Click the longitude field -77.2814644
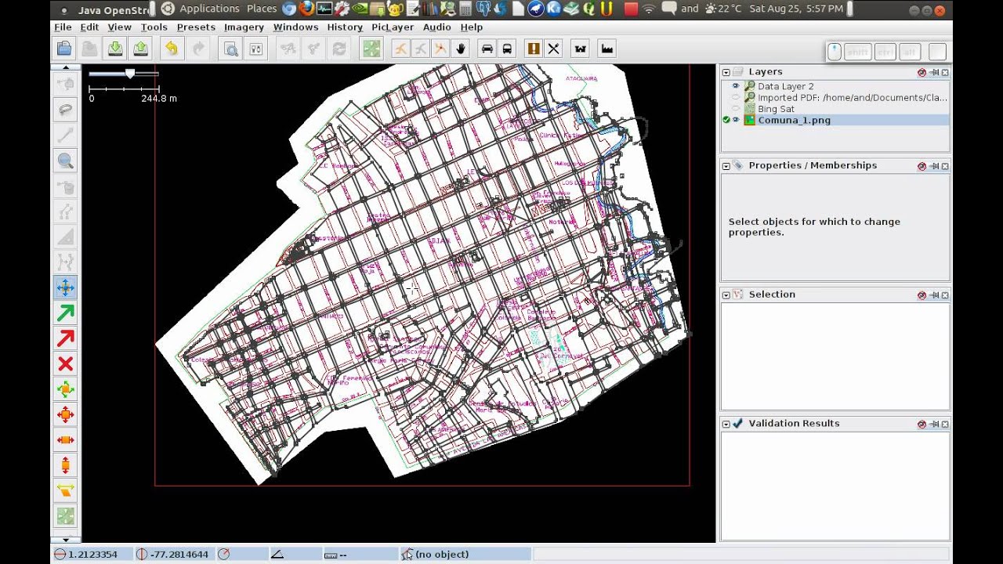Image resolution: width=1003 pixels, height=564 pixels. (174, 554)
